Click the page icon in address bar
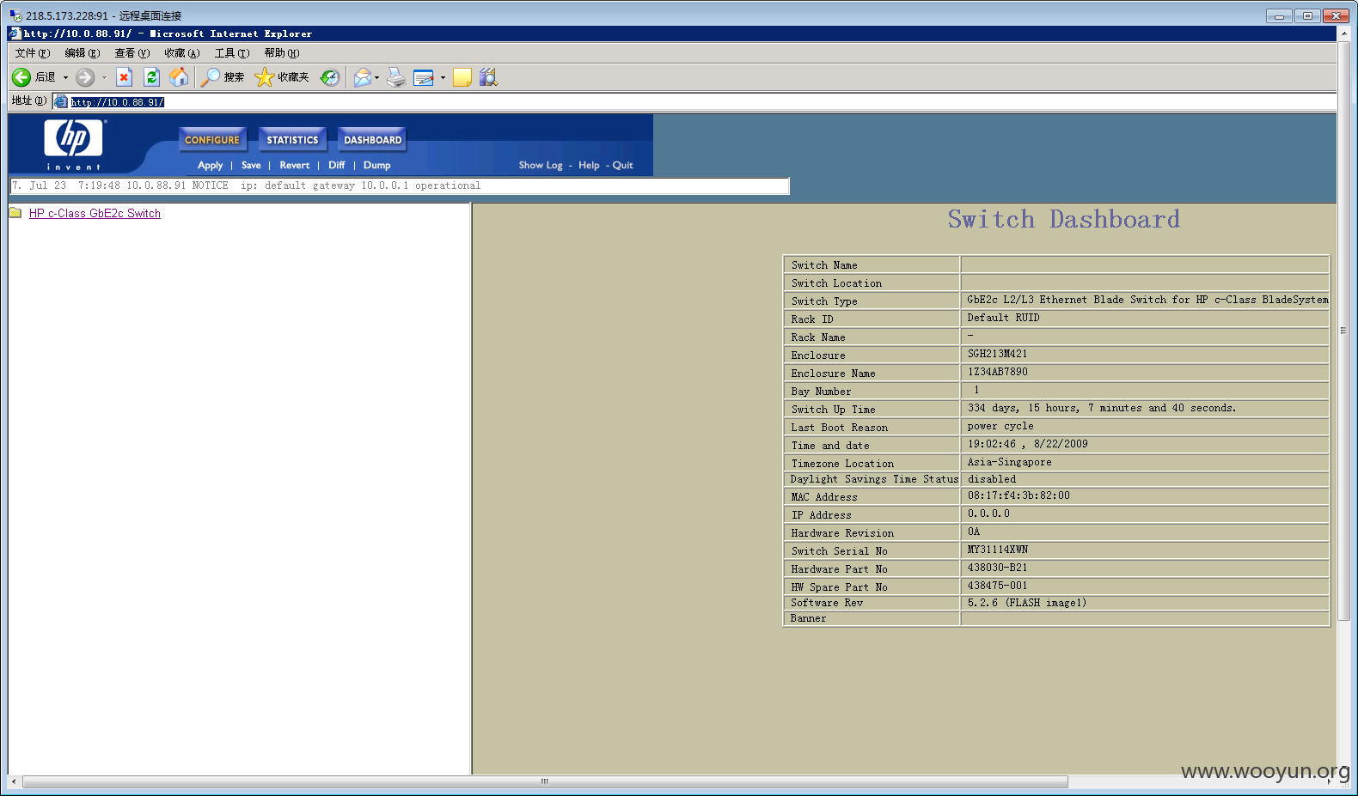 click(x=61, y=101)
